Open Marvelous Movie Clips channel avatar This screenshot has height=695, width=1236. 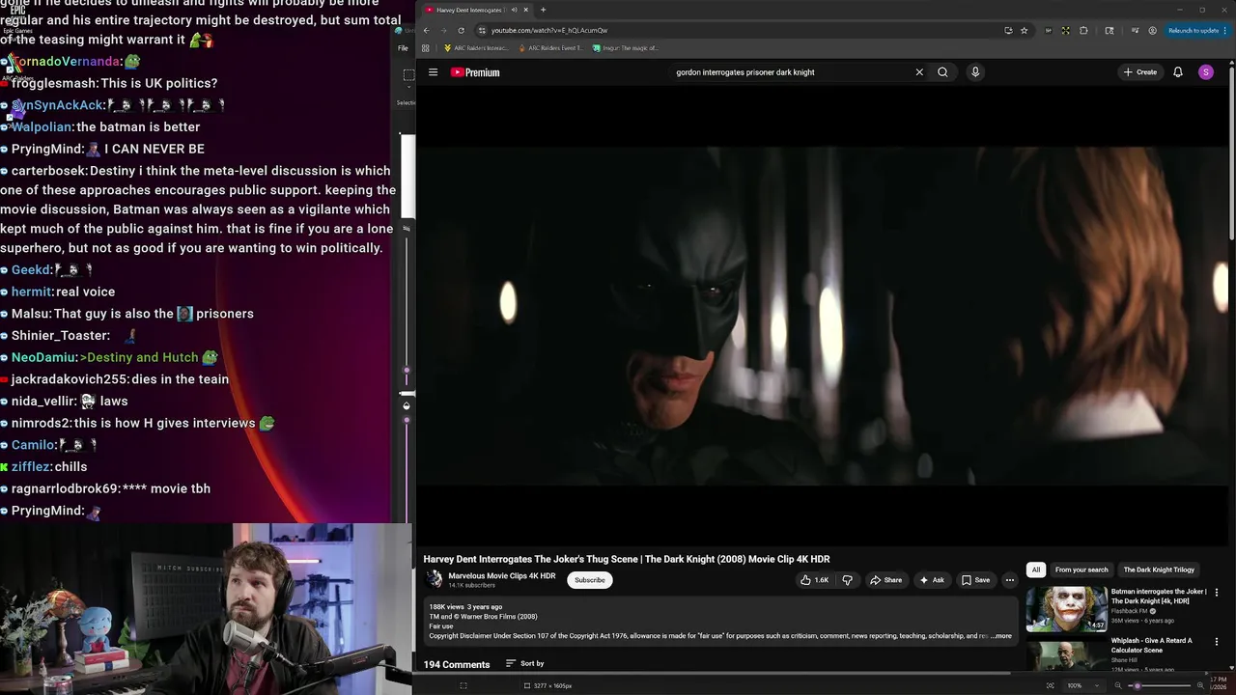[435, 579]
